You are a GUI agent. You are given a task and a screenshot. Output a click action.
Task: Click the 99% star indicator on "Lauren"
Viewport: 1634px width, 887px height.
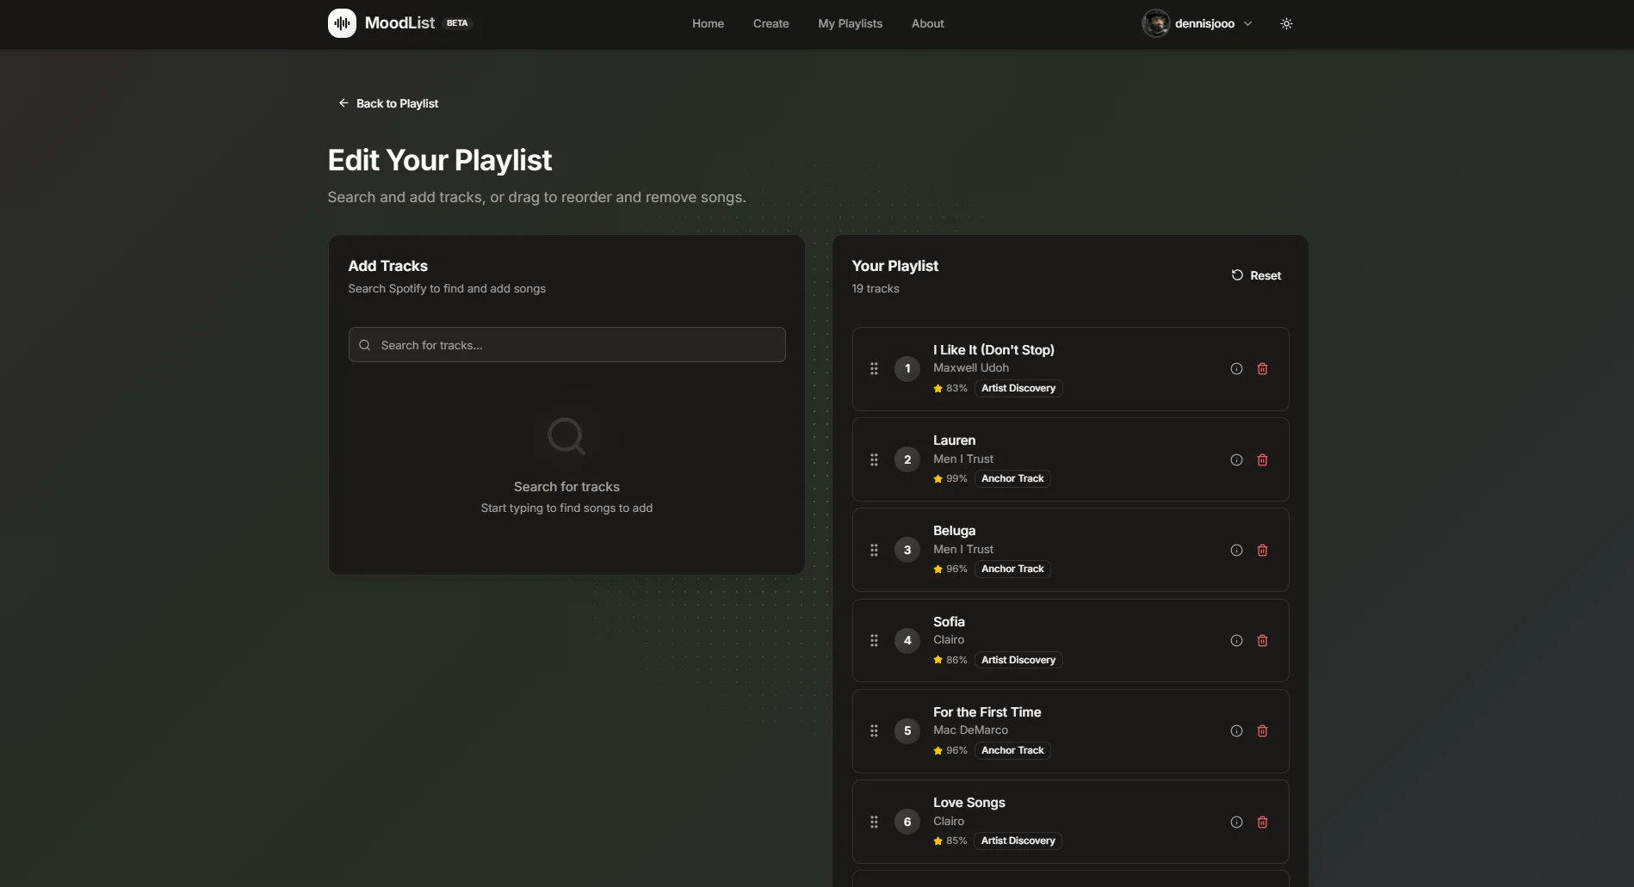pos(950,478)
